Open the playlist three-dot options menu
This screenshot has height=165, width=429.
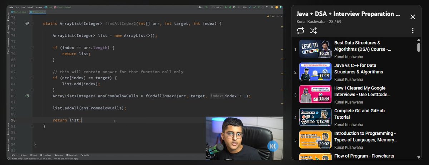pos(413,31)
